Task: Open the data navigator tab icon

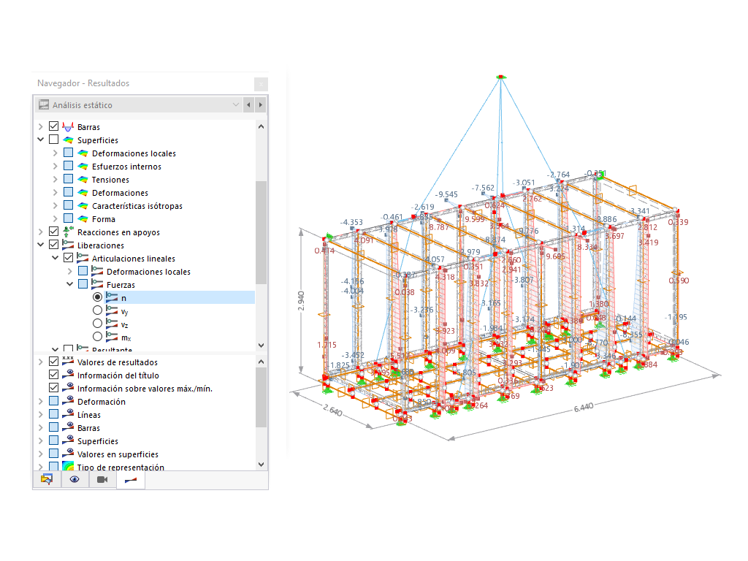Action: pos(47,479)
